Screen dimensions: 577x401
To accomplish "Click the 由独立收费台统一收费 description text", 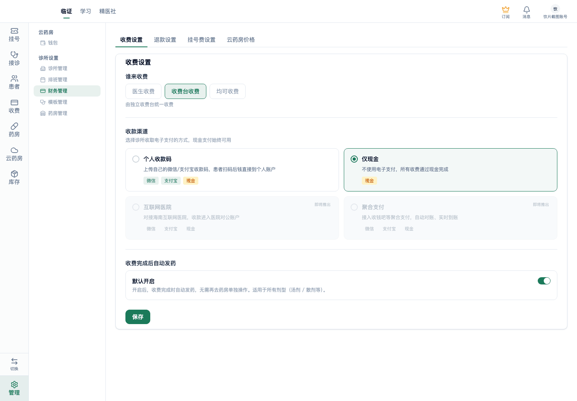I will point(149,105).
